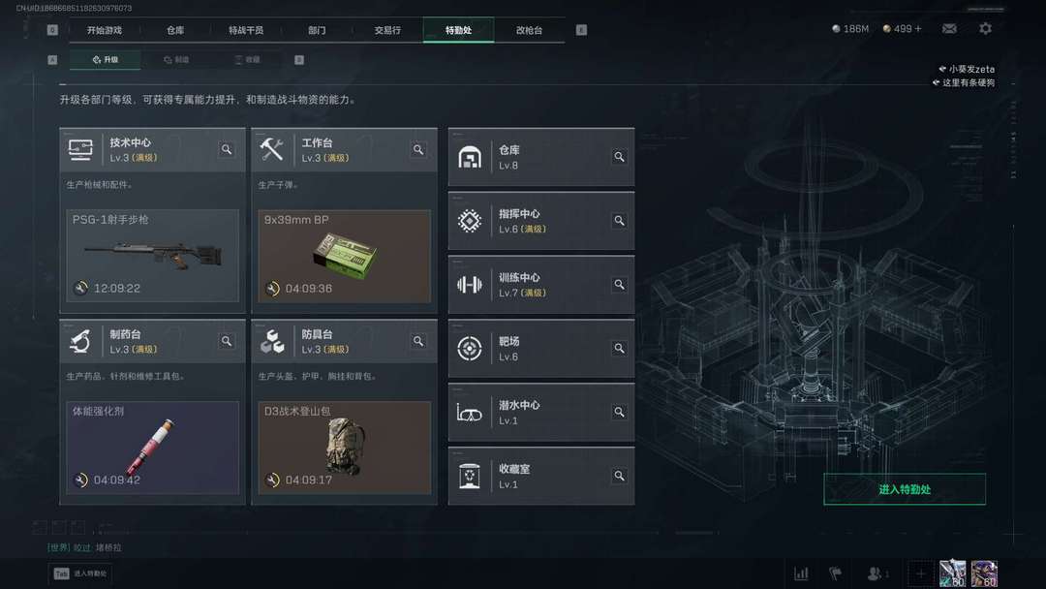Viewport: 1046px width, 589px height.
Task: Click the 潜水中心 diving goggles icon
Action: point(470,413)
